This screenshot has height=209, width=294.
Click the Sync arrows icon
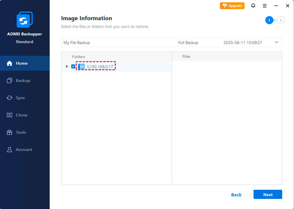click(x=9, y=98)
